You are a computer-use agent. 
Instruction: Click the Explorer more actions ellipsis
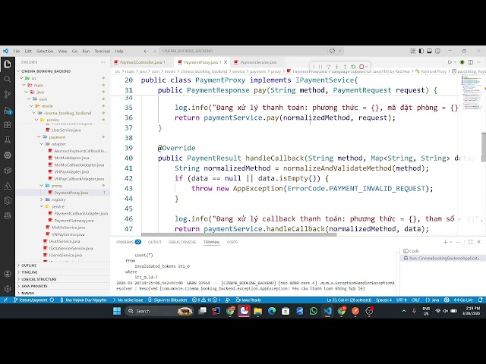(x=103, y=62)
